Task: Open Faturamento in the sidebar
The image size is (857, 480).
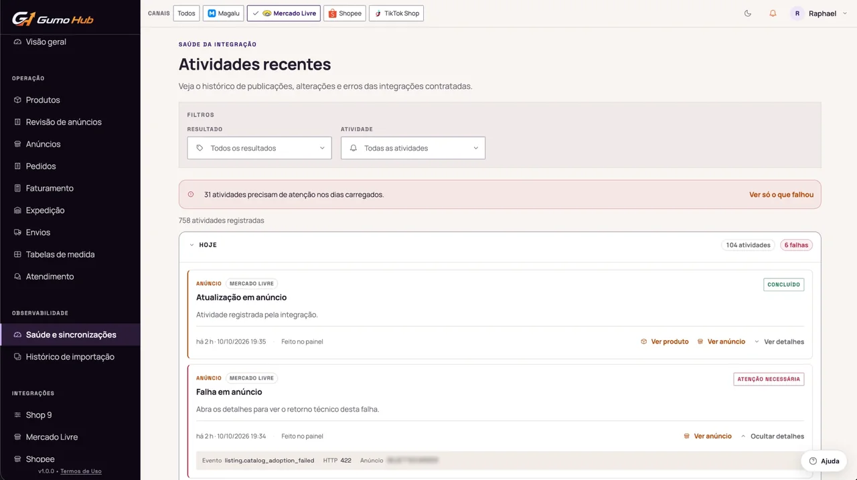Action: coord(70,188)
